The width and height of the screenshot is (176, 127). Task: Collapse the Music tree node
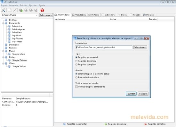pyautogui.click(x=3, y=51)
